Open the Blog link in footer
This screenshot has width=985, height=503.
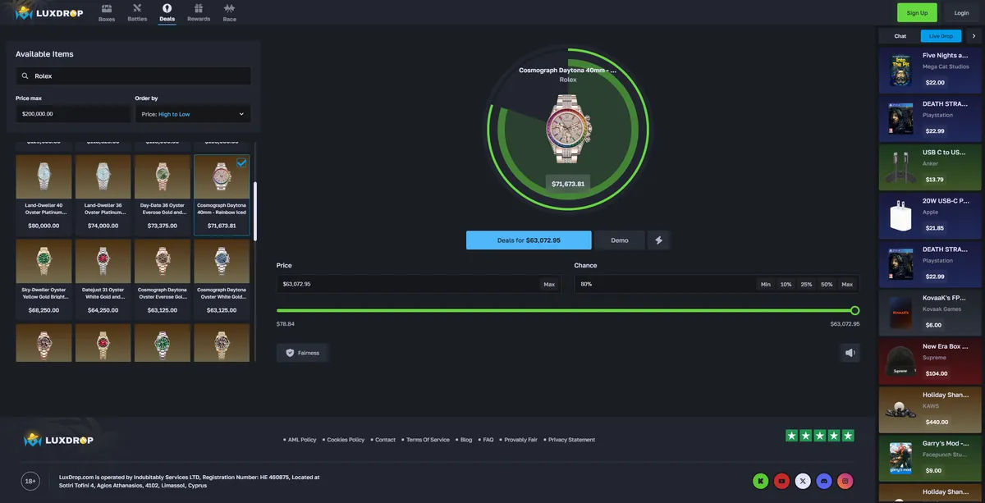465,440
